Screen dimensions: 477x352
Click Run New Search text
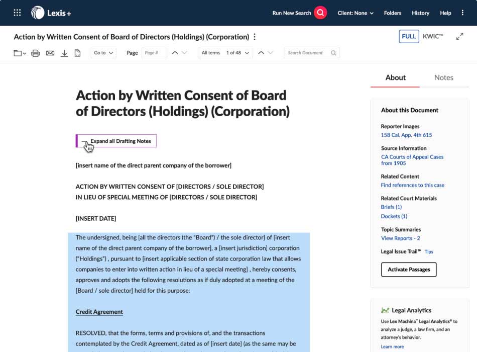291,13
